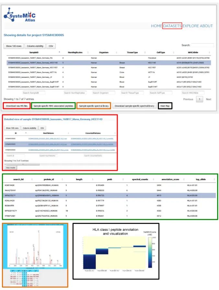Select the Germany_HCC1937 sample row
The height and width of the screenshot is (290, 219).
[x=109, y=68]
